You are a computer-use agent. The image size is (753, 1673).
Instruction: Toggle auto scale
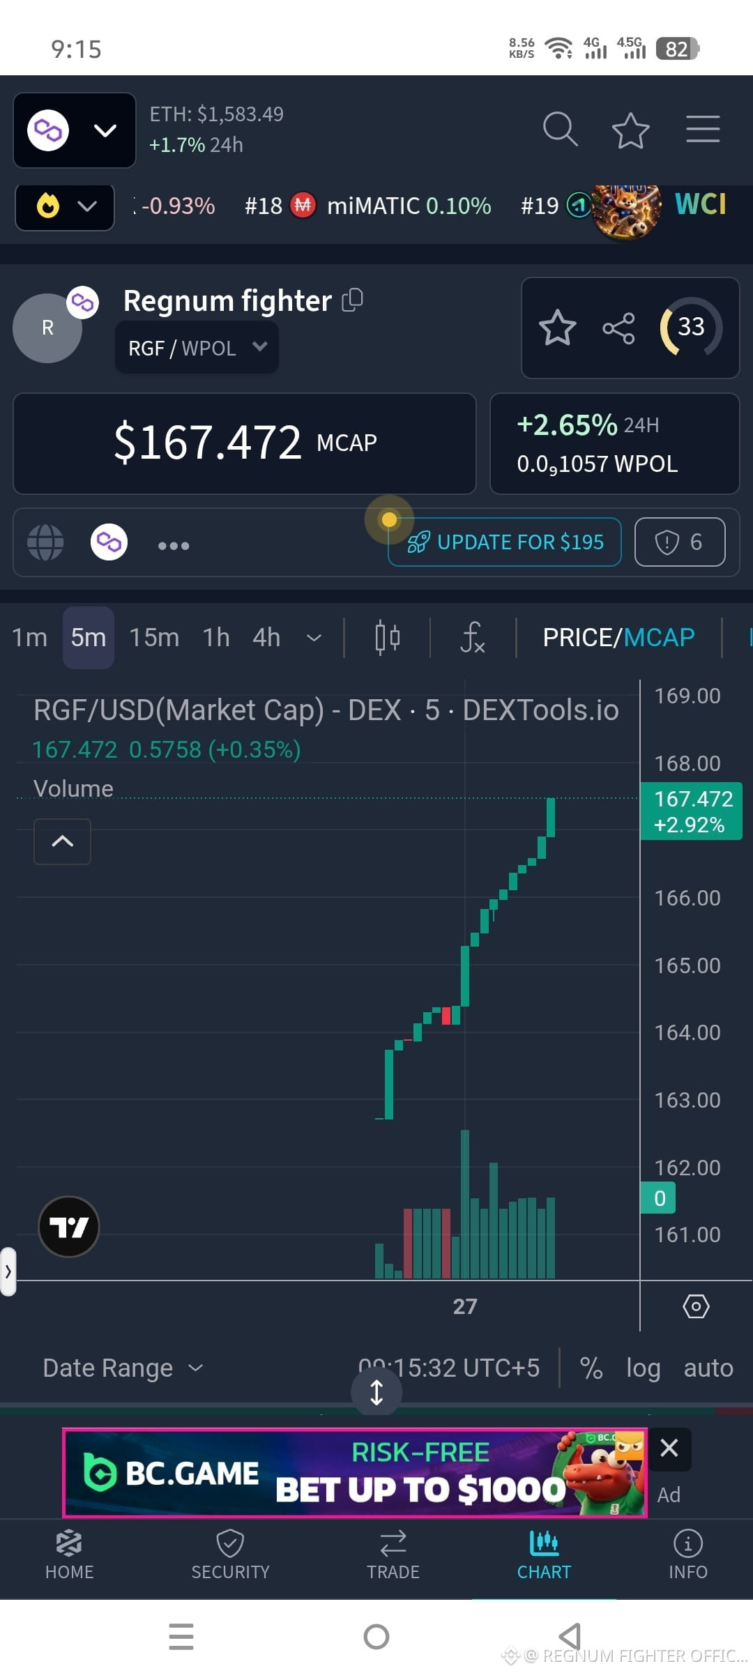[x=708, y=1368]
